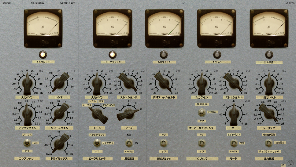Open the Stereo channel mode menu
Screen dimensions: 296x167
(x=7, y=3)
